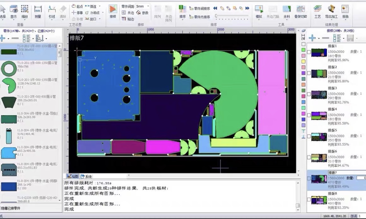Choose the 测量 measure tool
The width and height of the screenshot is (366, 219).
coord(38,11)
